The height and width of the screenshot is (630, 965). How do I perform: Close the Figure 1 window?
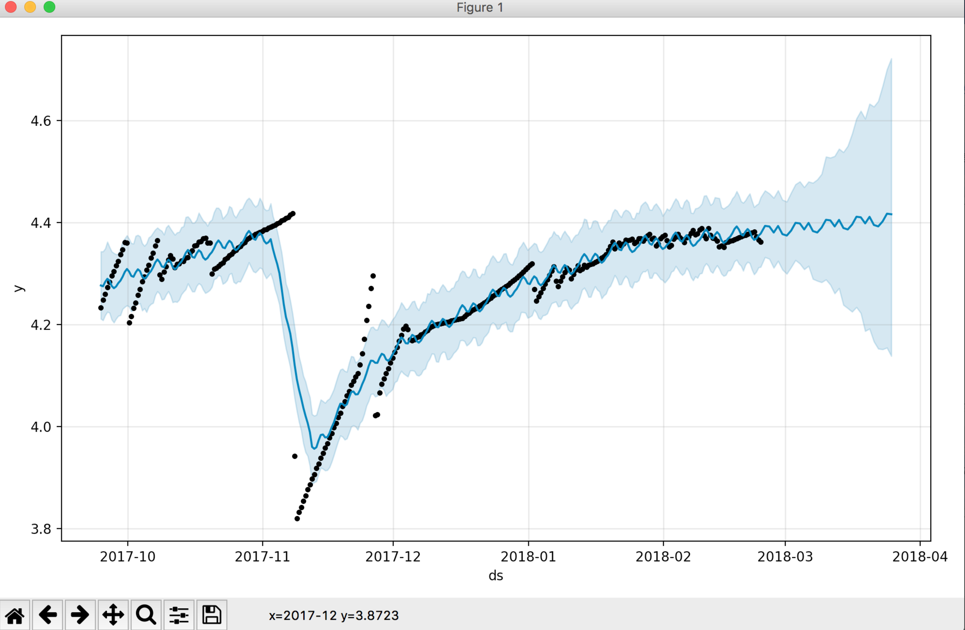(x=11, y=7)
